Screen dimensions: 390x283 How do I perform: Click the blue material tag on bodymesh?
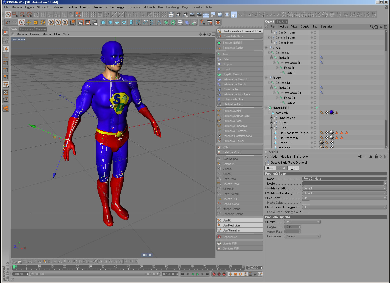click(x=332, y=113)
